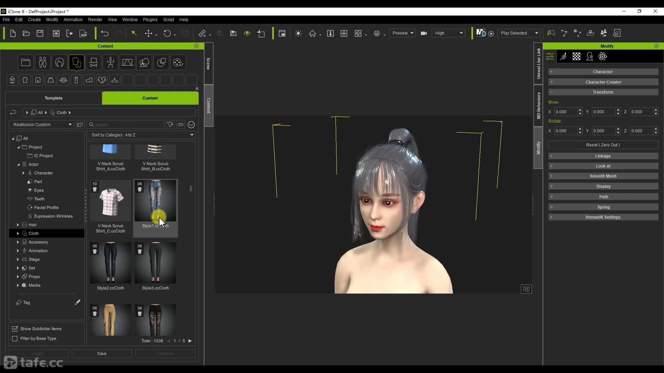The image size is (664, 373).
Task: Click the Rotate Y value field
Action: pos(604,131)
